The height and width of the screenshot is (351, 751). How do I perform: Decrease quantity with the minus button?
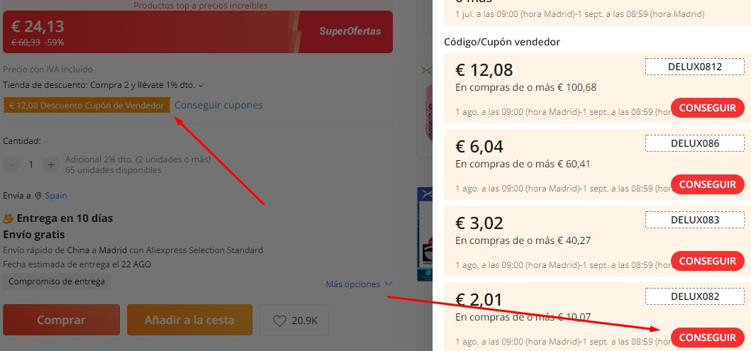[x=11, y=165]
